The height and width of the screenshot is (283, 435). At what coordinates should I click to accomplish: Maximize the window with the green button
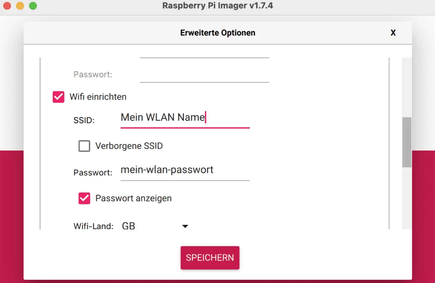click(x=33, y=6)
